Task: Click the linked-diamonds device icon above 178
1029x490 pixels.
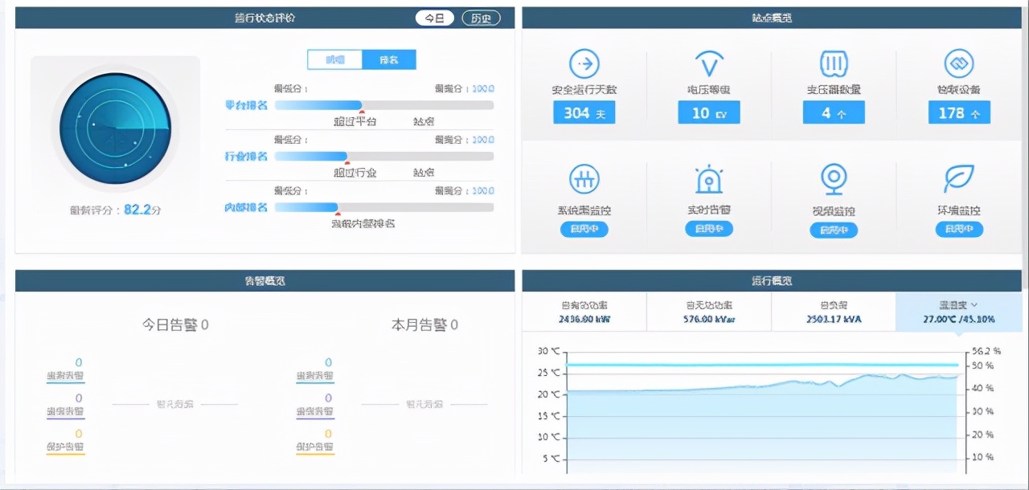Action: (958, 63)
